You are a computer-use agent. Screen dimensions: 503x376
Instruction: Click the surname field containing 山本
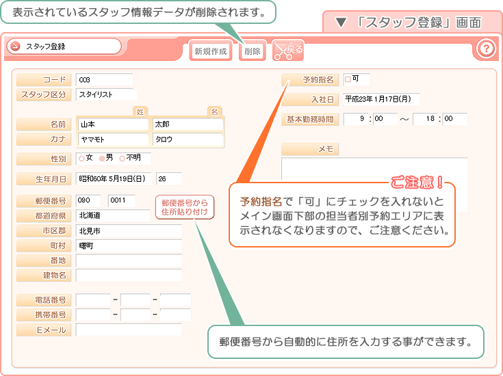click(112, 125)
